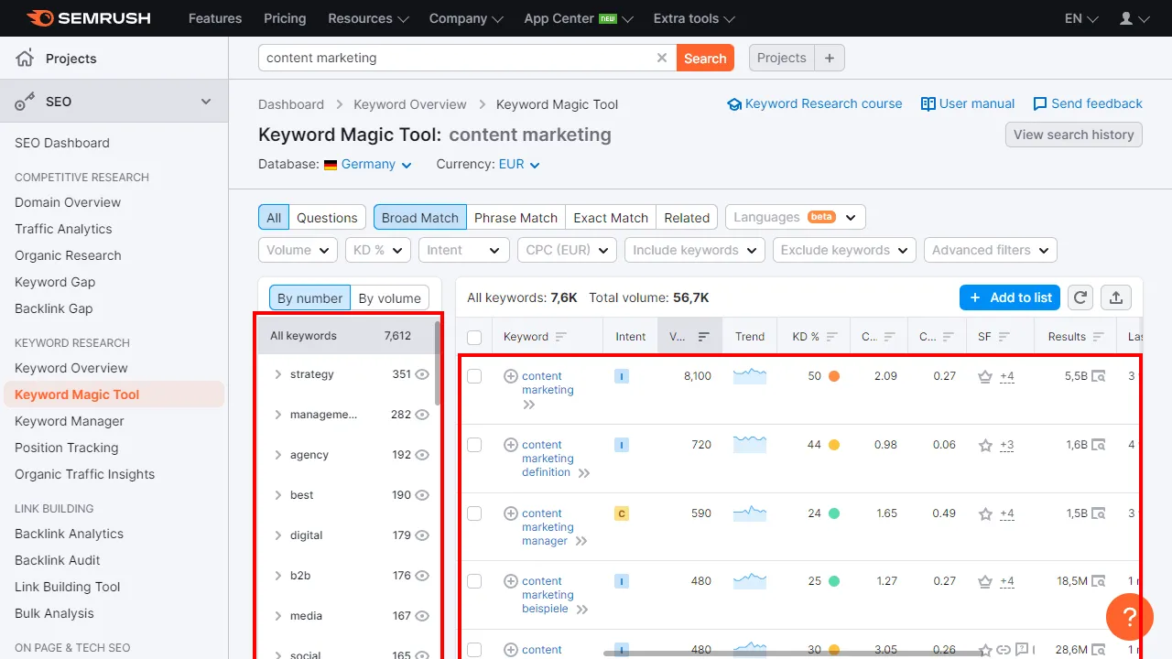Open the User manual link
This screenshot has width=1172, height=659.
click(968, 103)
